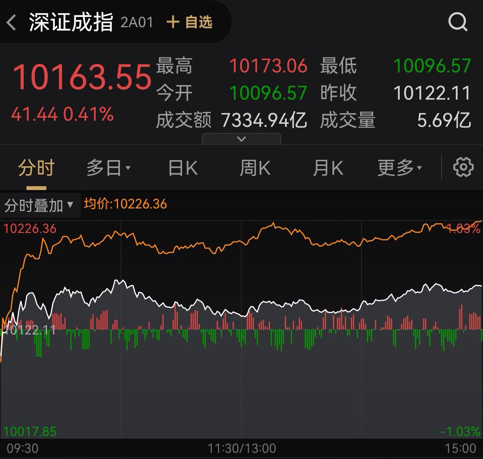Switch to the 周K weekly tab
Screen dimensions: 483x459
[x=255, y=167]
